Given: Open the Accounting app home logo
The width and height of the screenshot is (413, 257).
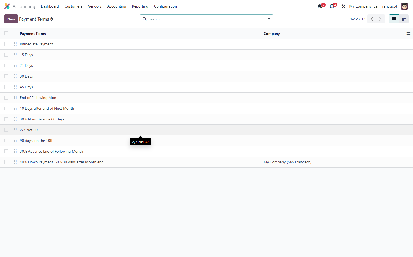Looking at the screenshot, I should (x=7, y=6).
